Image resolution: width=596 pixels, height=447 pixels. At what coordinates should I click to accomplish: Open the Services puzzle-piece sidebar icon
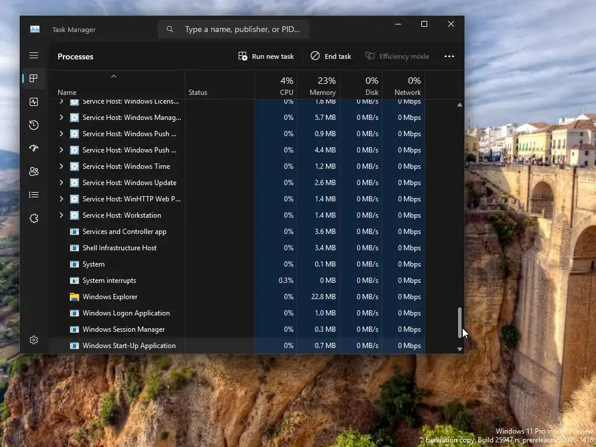(34, 218)
